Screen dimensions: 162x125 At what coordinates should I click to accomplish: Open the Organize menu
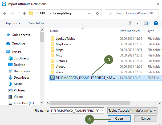(13, 23)
